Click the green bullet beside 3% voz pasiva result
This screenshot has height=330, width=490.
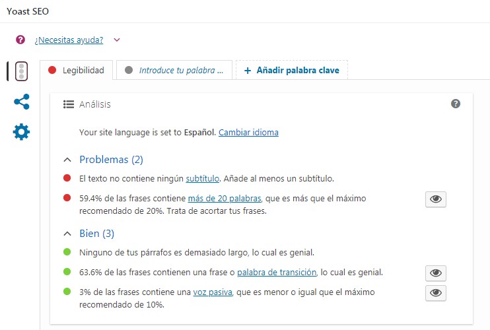coord(67,291)
